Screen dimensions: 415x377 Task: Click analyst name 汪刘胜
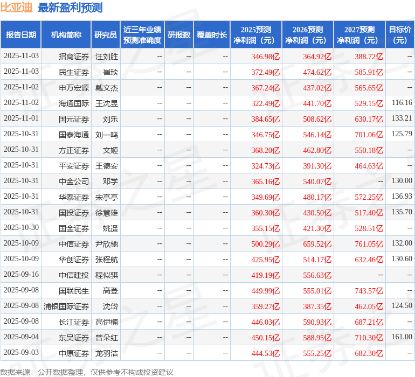tap(106, 57)
